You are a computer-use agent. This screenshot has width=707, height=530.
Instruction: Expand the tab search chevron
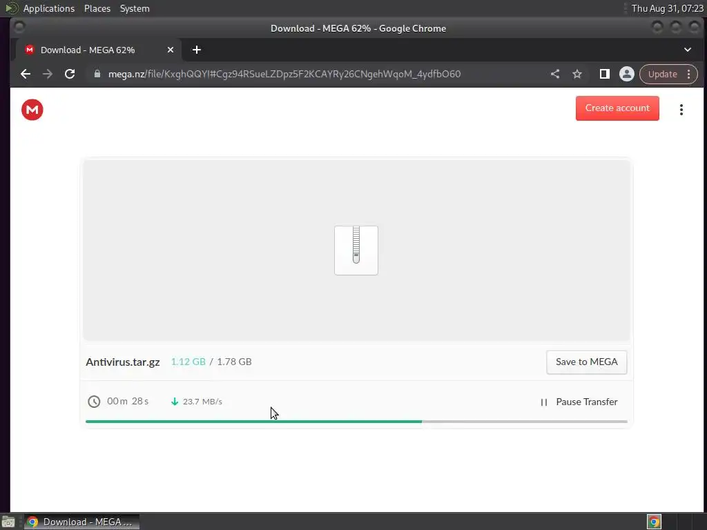(x=688, y=50)
